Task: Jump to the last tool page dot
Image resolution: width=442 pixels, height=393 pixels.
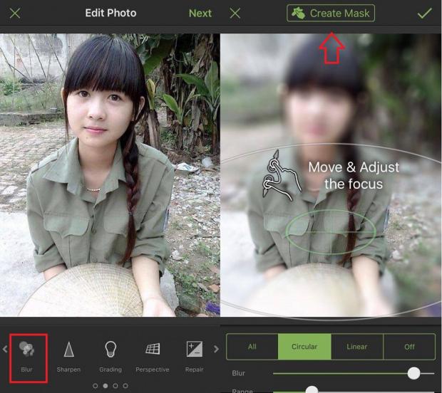Action: (125, 386)
